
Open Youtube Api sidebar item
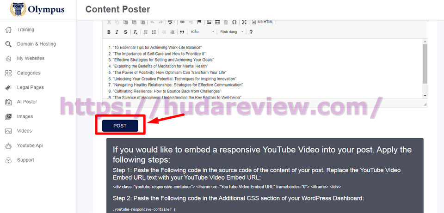30,145
